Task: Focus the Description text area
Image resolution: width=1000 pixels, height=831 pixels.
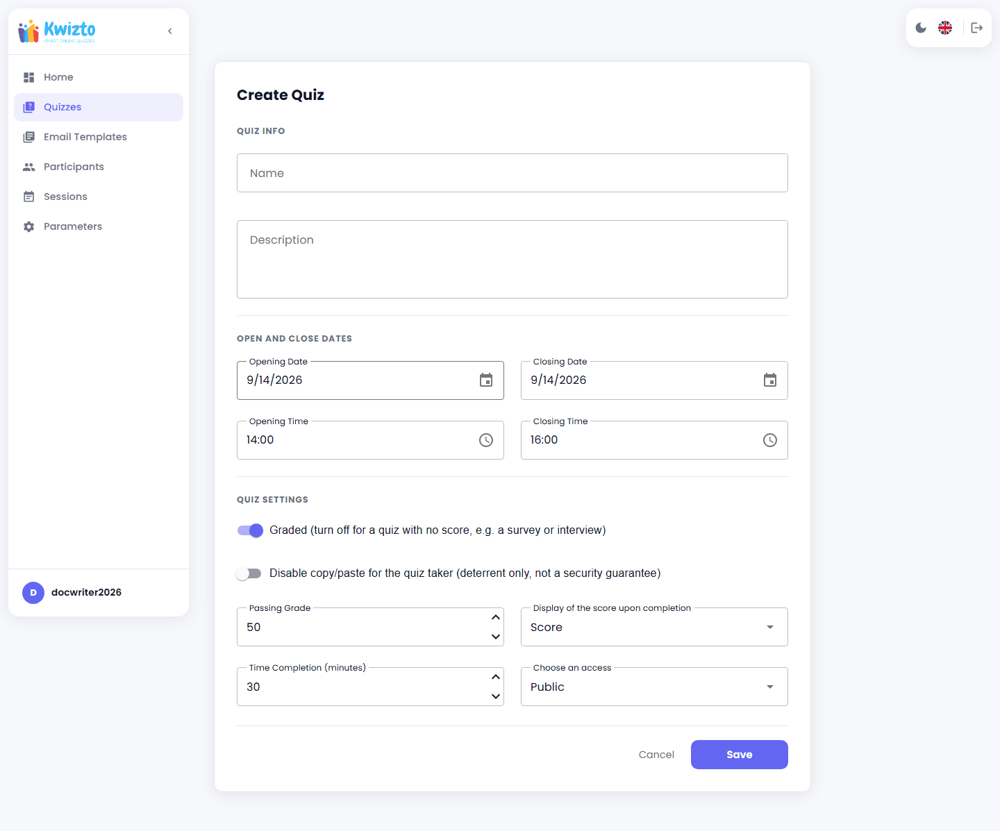Action: coord(512,260)
